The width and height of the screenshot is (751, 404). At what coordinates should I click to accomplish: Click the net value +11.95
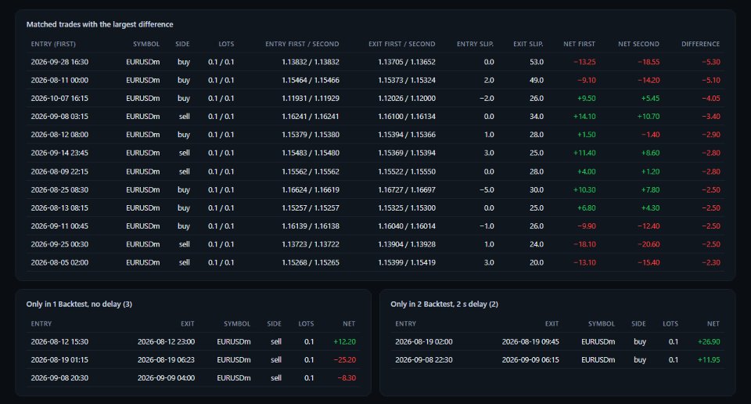click(x=709, y=360)
